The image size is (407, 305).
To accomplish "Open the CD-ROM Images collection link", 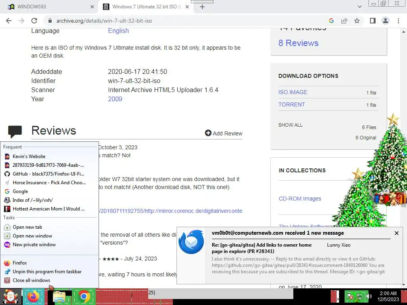I will pos(300,199).
